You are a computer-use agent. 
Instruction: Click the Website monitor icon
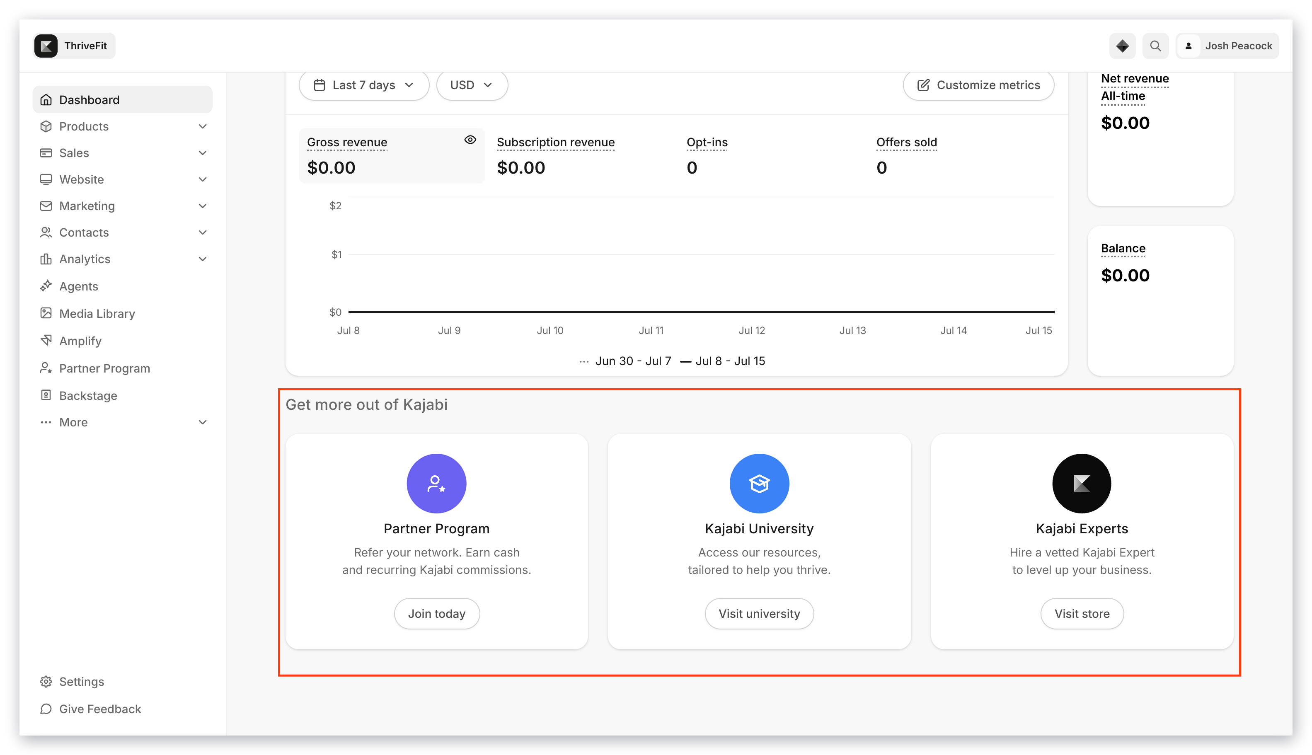[46, 179]
